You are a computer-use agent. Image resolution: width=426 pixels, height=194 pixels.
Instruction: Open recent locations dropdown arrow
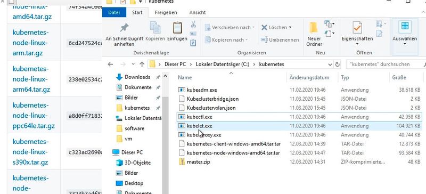coord(133,64)
